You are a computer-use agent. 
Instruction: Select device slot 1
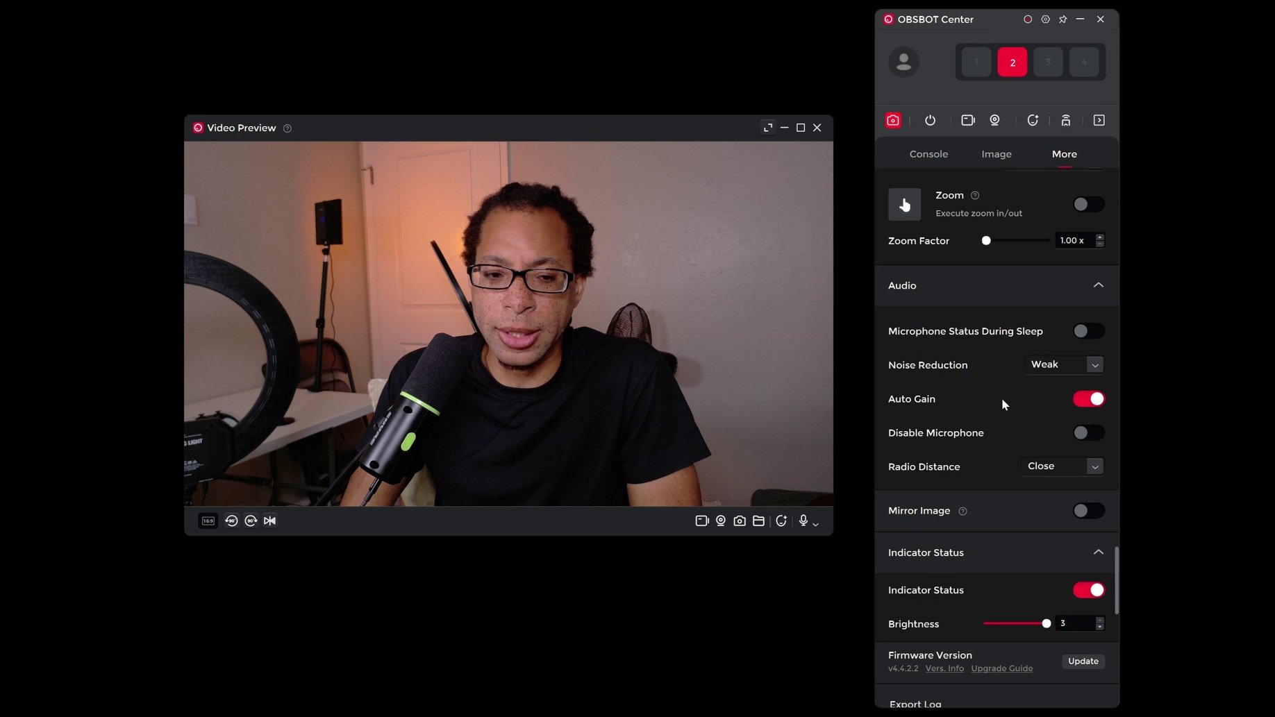tap(976, 62)
